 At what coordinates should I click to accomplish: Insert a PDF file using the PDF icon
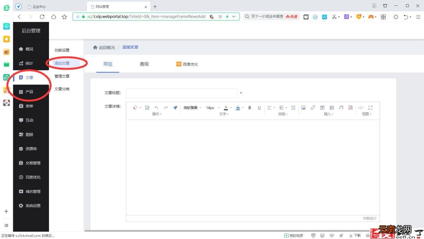tap(350, 108)
